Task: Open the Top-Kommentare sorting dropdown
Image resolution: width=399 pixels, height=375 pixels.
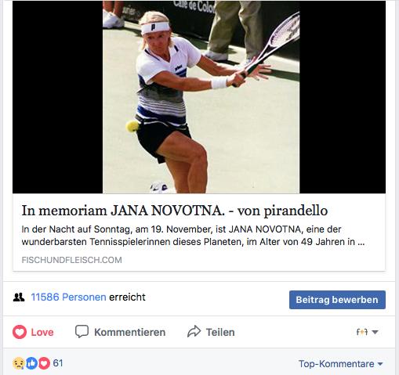Action: [x=340, y=363]
